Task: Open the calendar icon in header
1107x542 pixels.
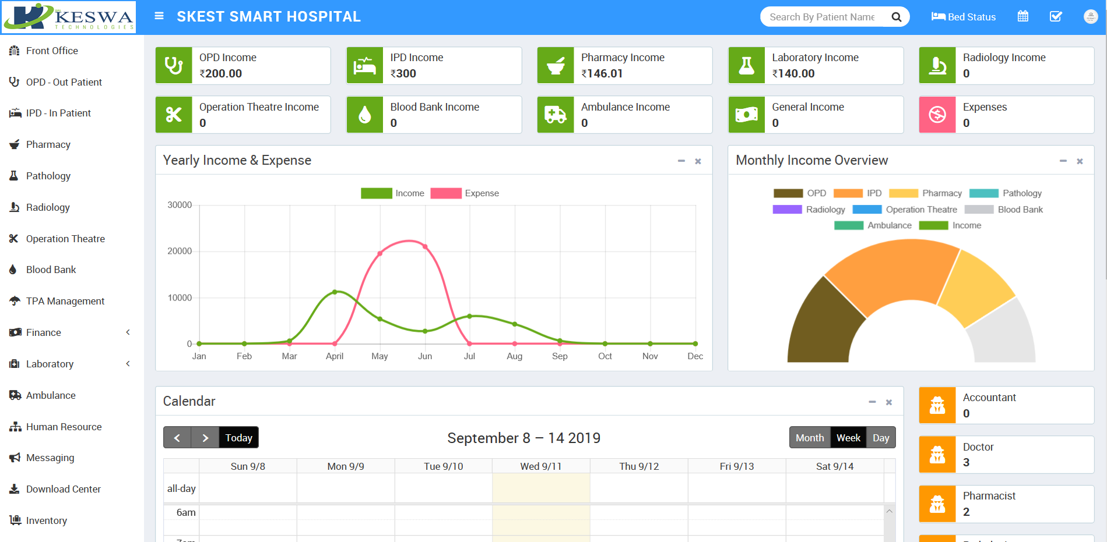Action: [1023, 16]
